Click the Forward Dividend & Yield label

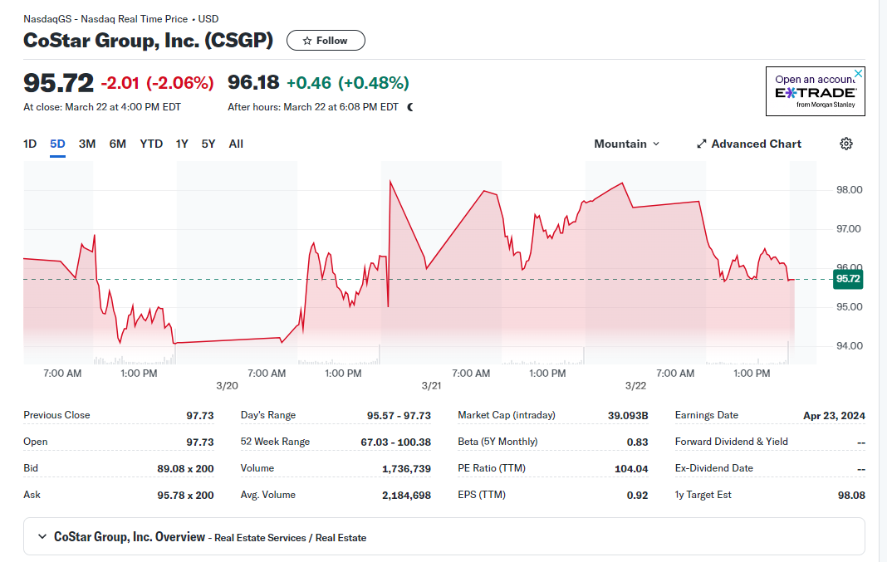pyautogui.click(x=732, y=442)
